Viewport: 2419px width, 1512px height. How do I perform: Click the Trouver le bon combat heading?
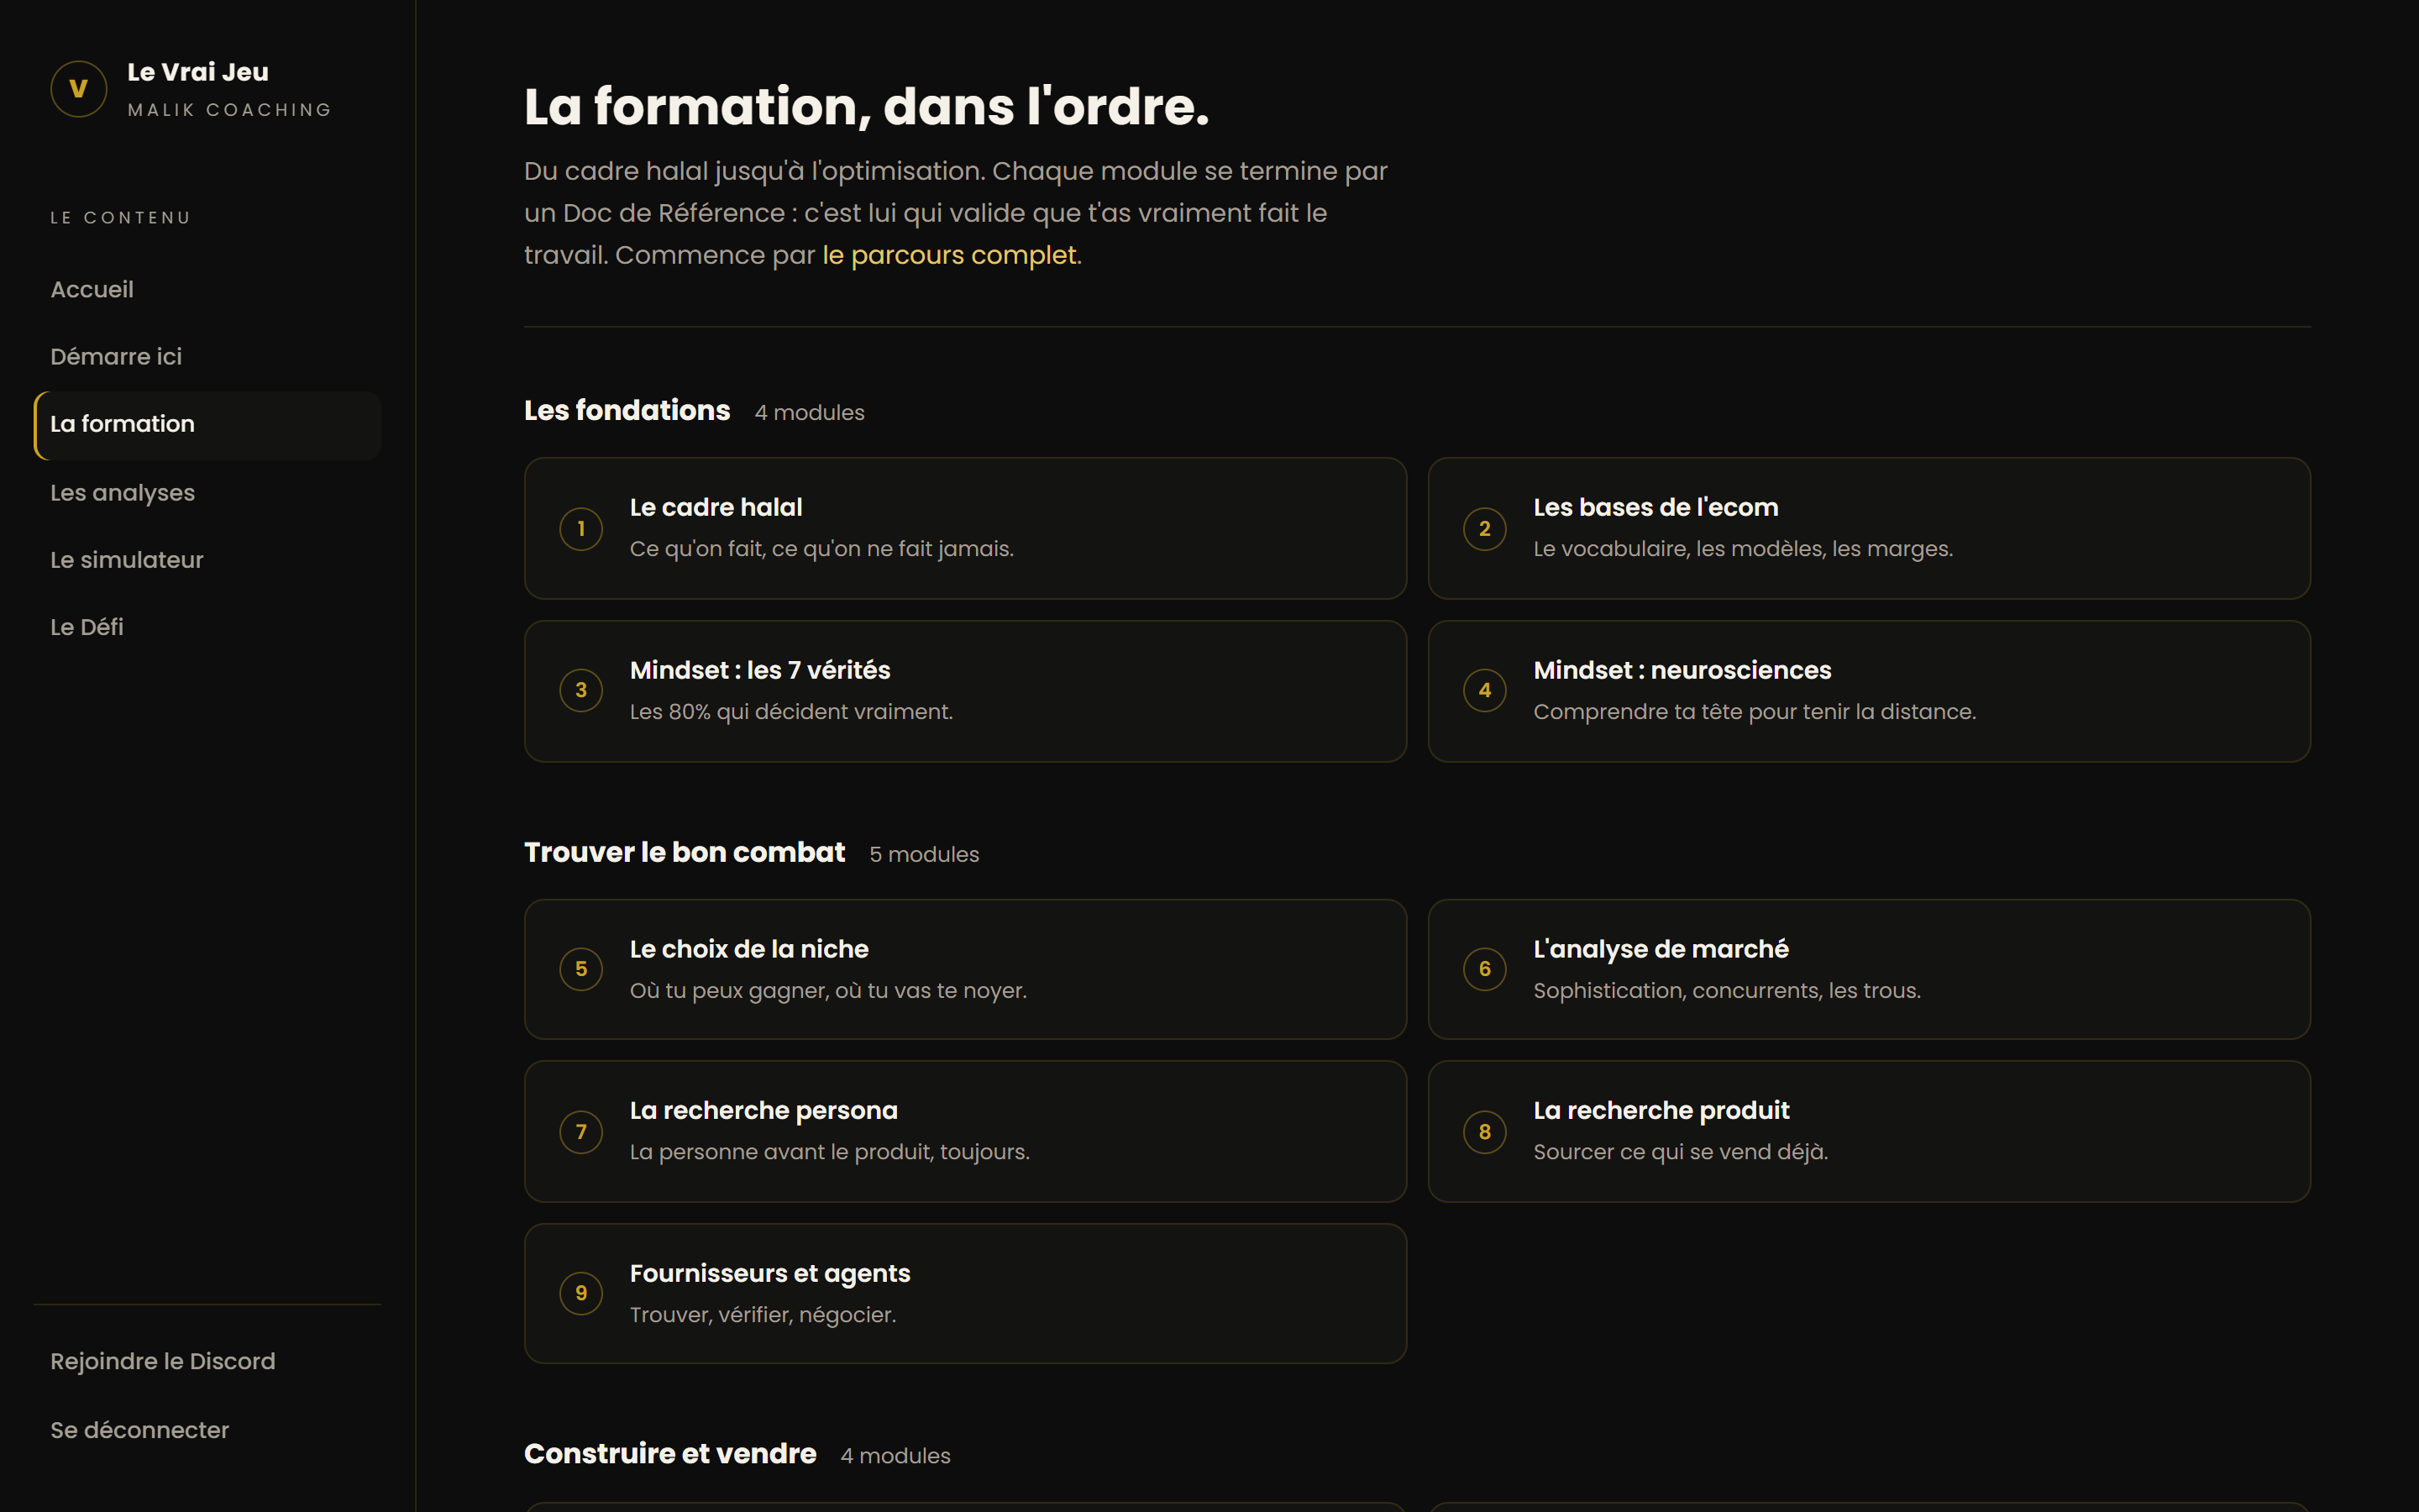coord(685,852)
